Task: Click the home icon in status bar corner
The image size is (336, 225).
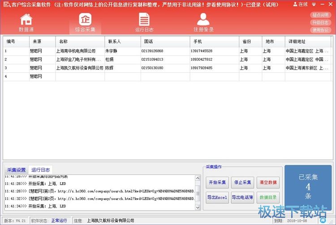Action: [x=323, y=220]
